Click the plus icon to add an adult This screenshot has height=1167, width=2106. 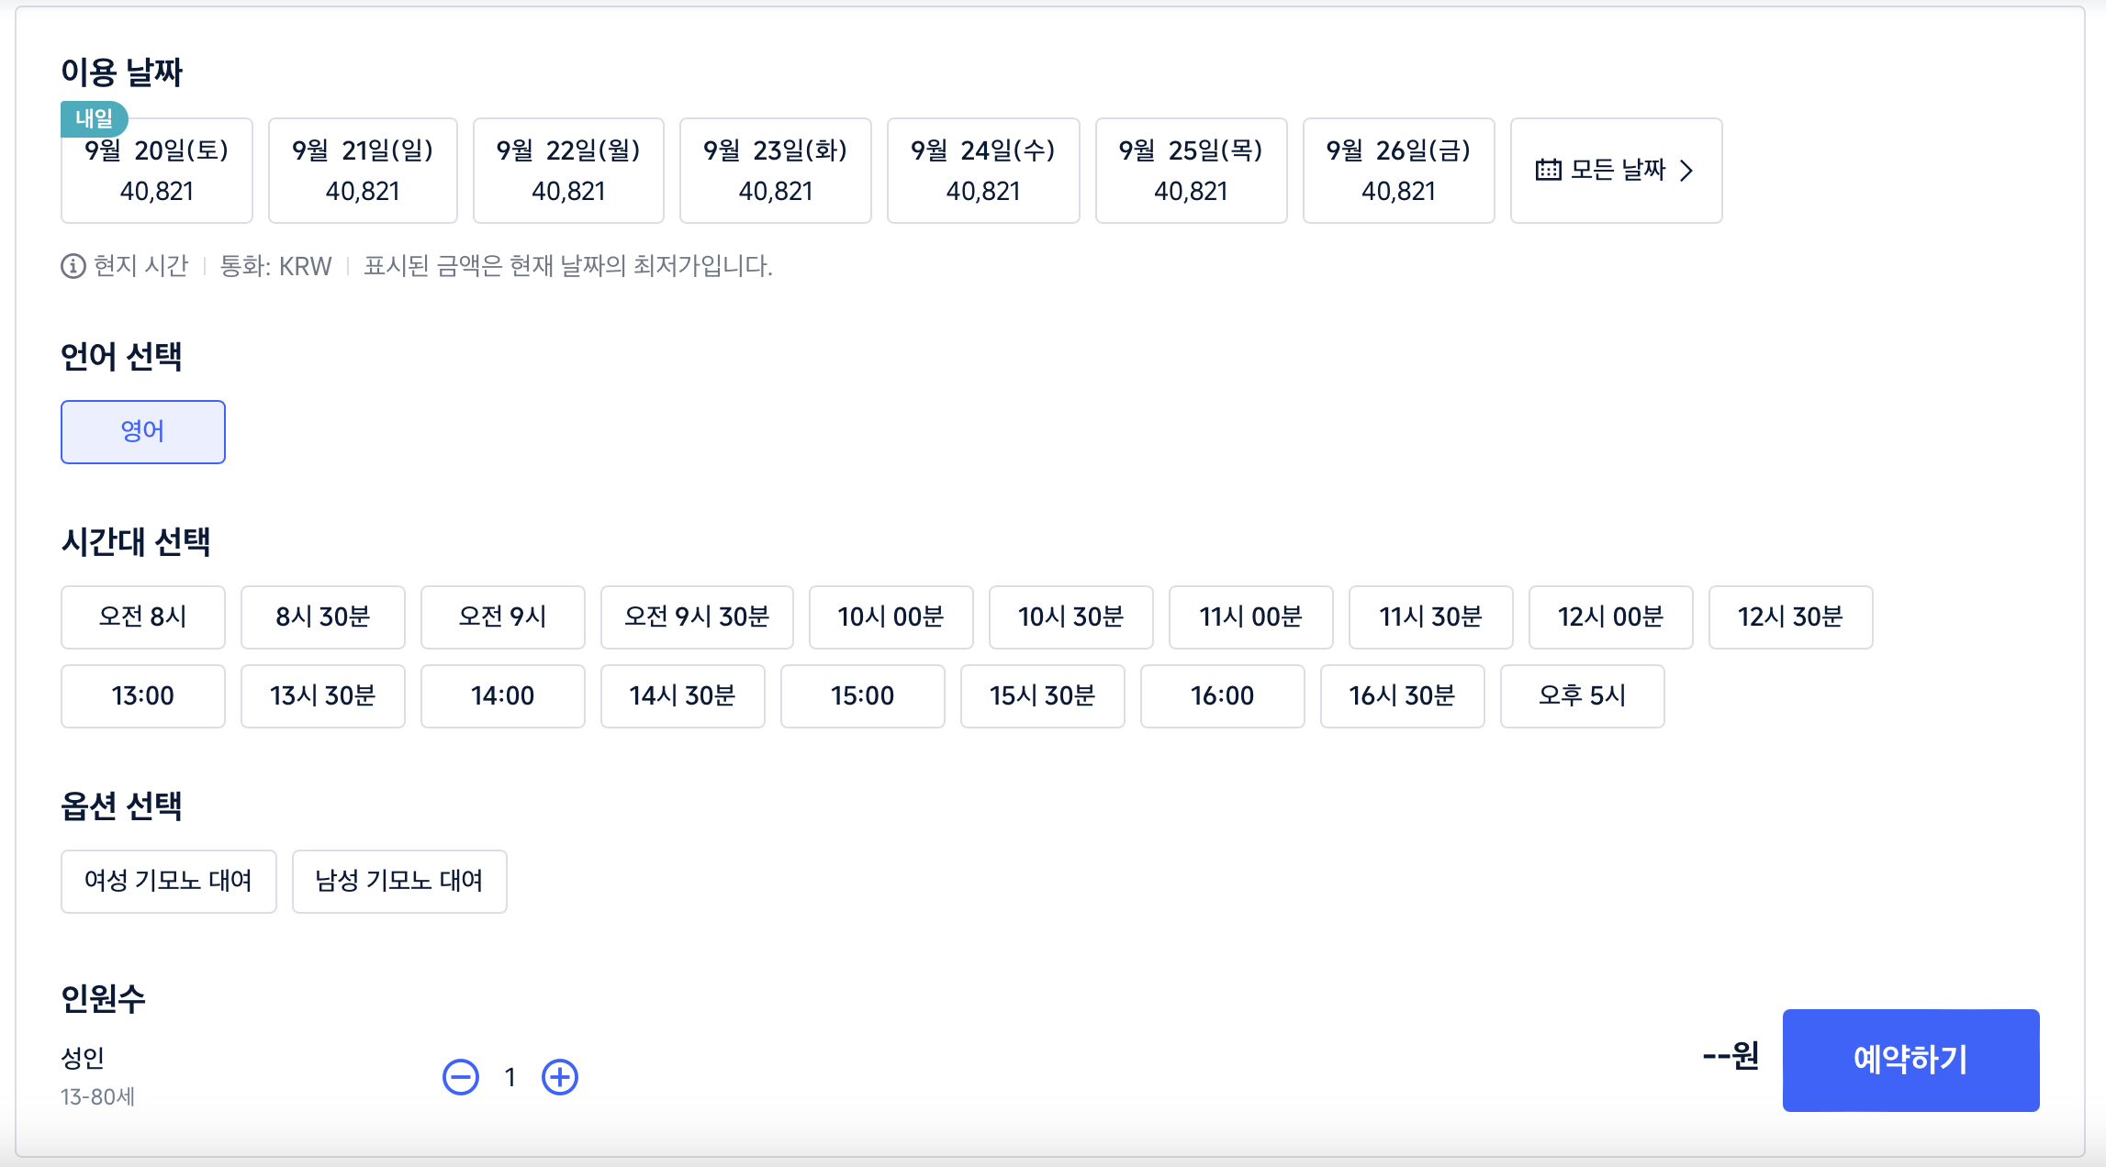tap(559, 1077)
